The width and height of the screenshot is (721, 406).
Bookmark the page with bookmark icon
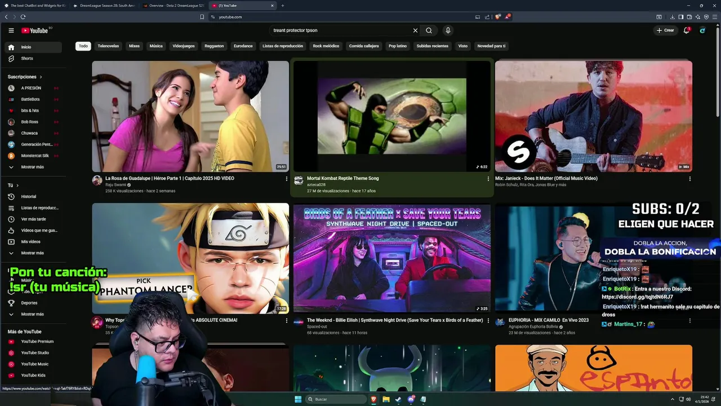click(x=202, y=17)
